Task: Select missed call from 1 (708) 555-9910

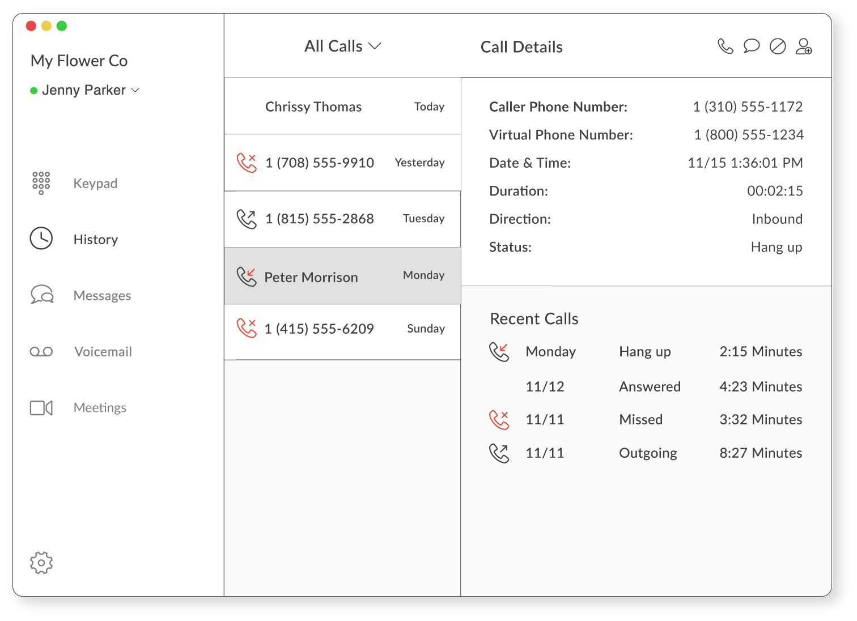Action: pos(342,163)
